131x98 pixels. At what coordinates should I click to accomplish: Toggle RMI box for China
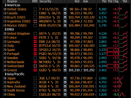point(35,94)
